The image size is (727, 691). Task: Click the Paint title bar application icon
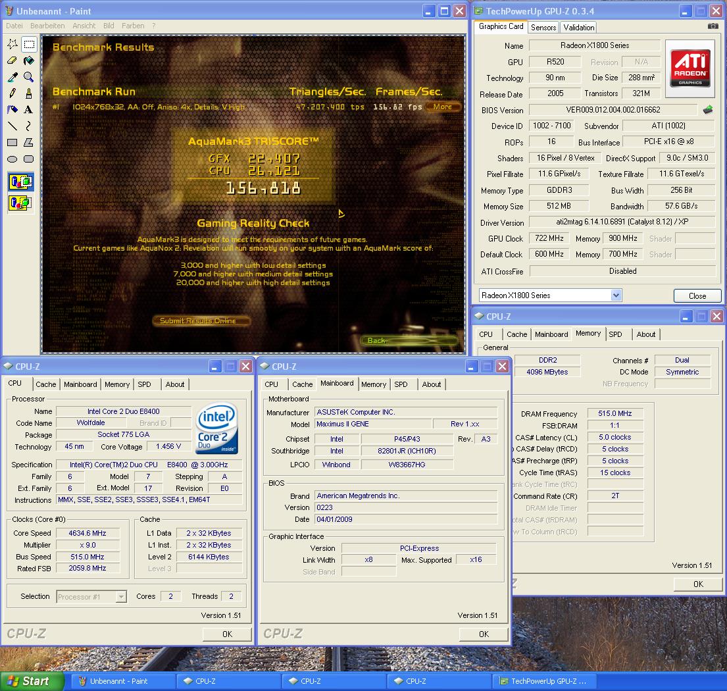point(9,11)
